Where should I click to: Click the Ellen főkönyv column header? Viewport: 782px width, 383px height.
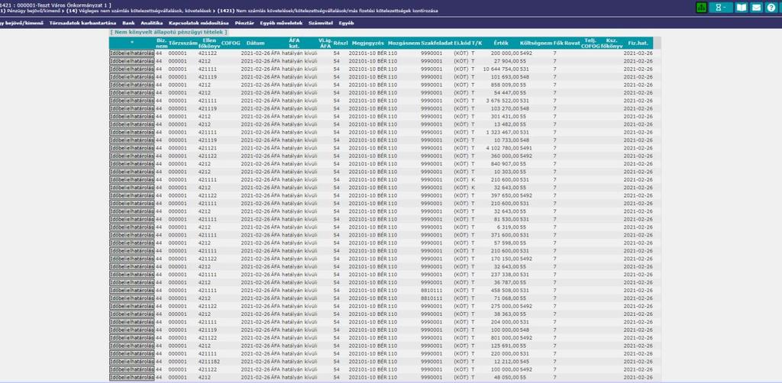coord(209,43)
